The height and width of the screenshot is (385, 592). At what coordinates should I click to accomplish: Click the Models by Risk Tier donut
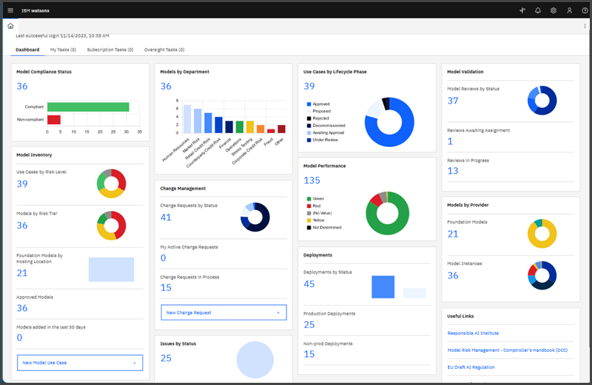coord(112,226)
